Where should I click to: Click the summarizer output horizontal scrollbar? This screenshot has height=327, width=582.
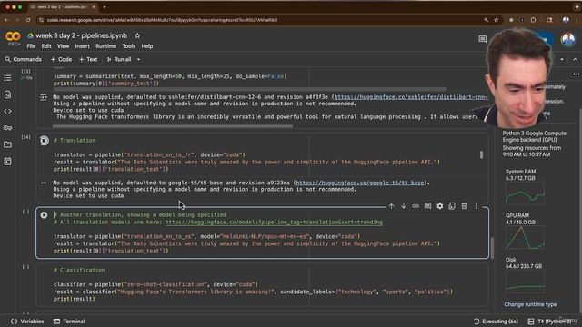pyautogui.click(x=173, y=126)
